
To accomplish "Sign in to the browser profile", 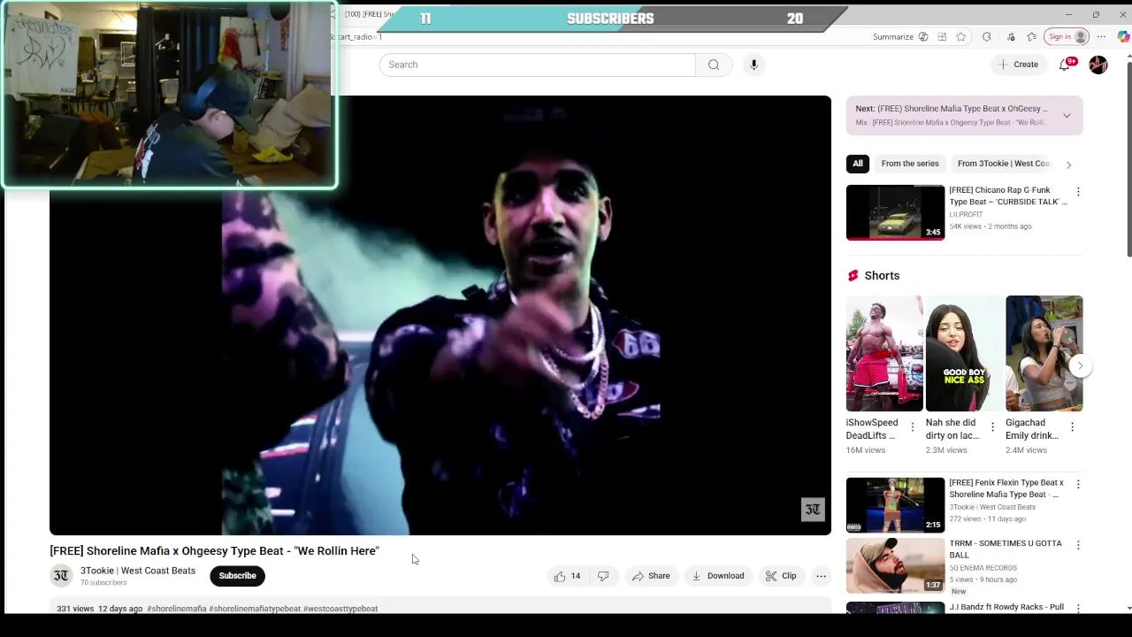I will click(1067, 37).
